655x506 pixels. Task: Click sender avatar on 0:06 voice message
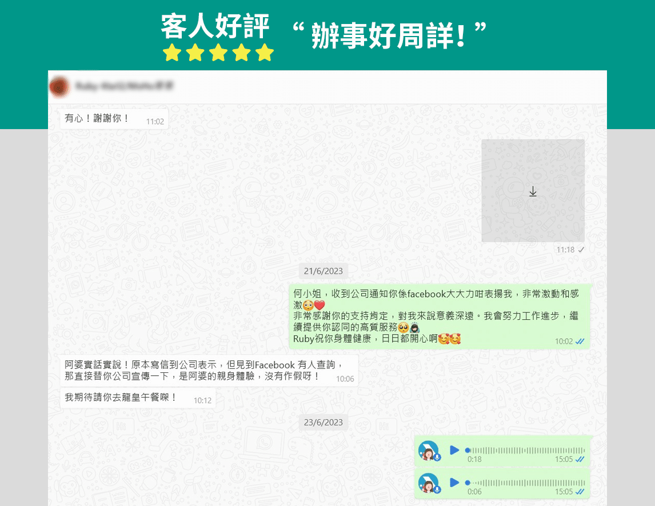pos(428,483)
